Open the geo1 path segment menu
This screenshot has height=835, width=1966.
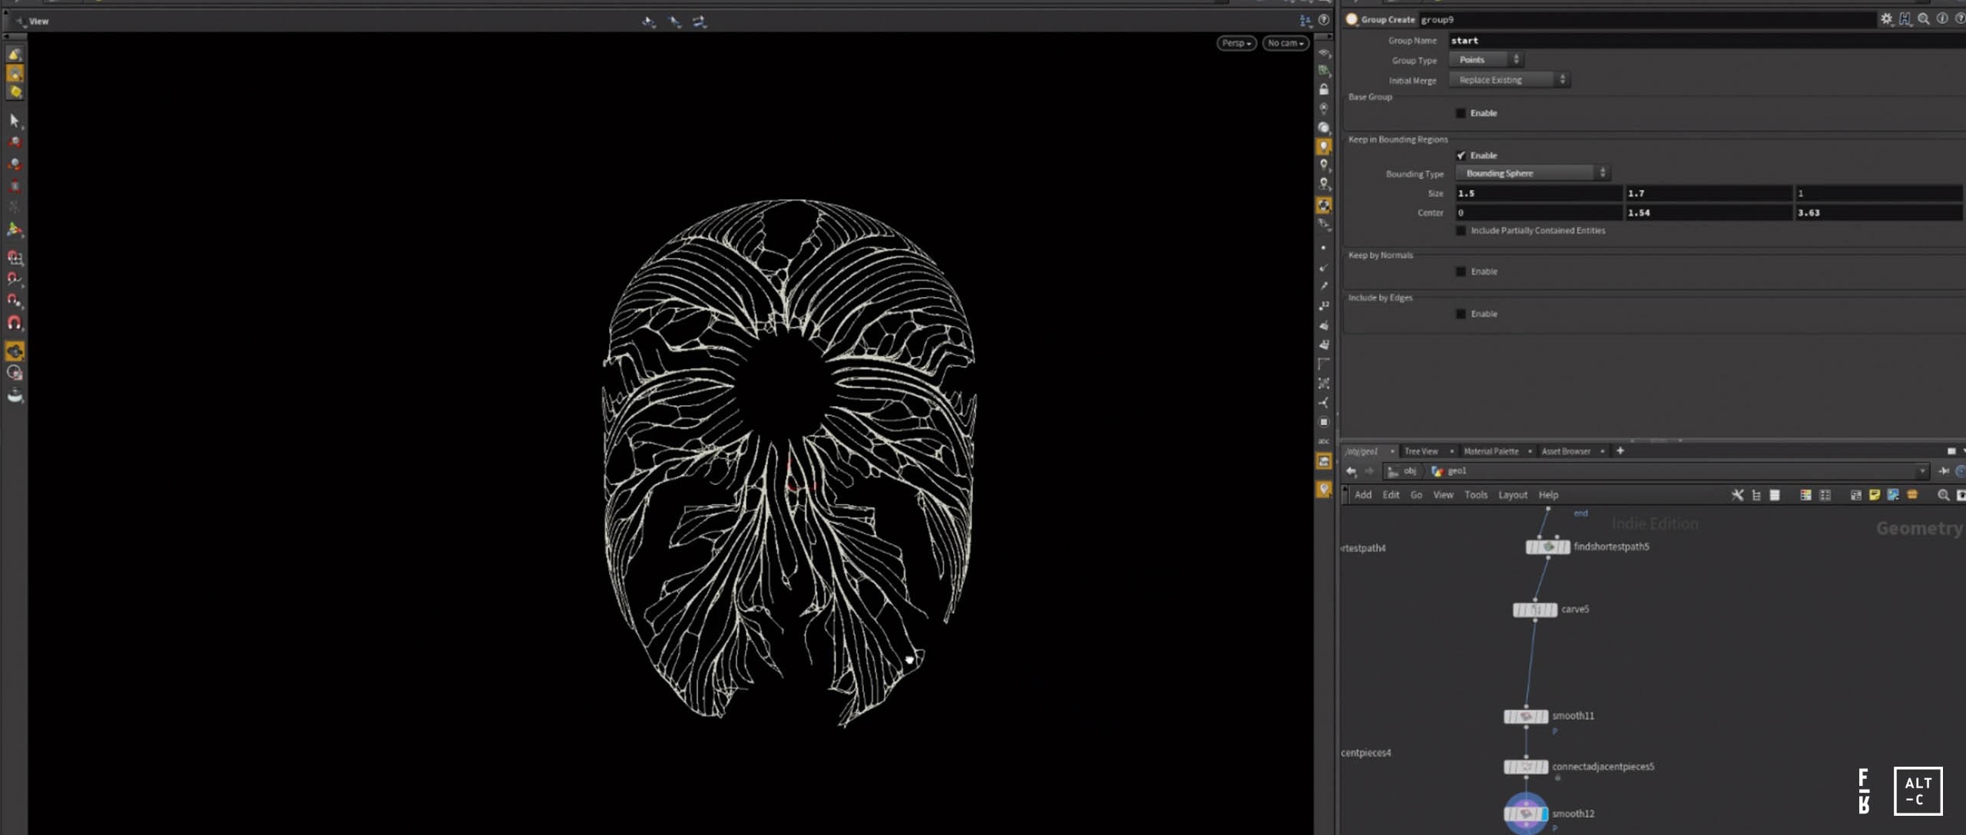click(1449, 471)
